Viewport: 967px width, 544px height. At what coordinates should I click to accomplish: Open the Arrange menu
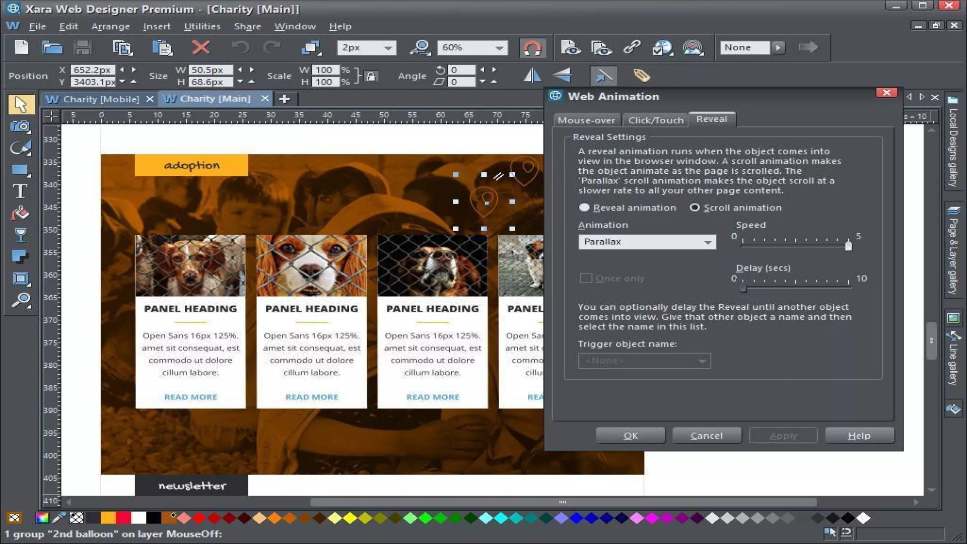coord(110,26)
